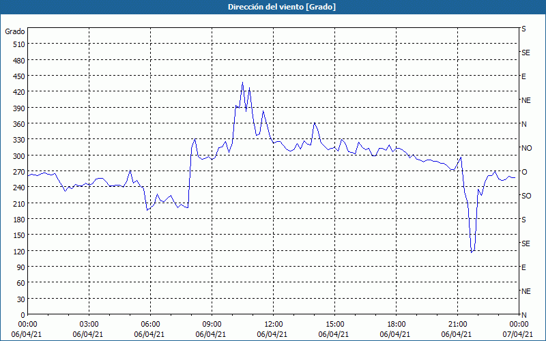Click the 00:00 label above 07/04/21
The width and height of the screenshot is (546, 341).
click(519, 325)
